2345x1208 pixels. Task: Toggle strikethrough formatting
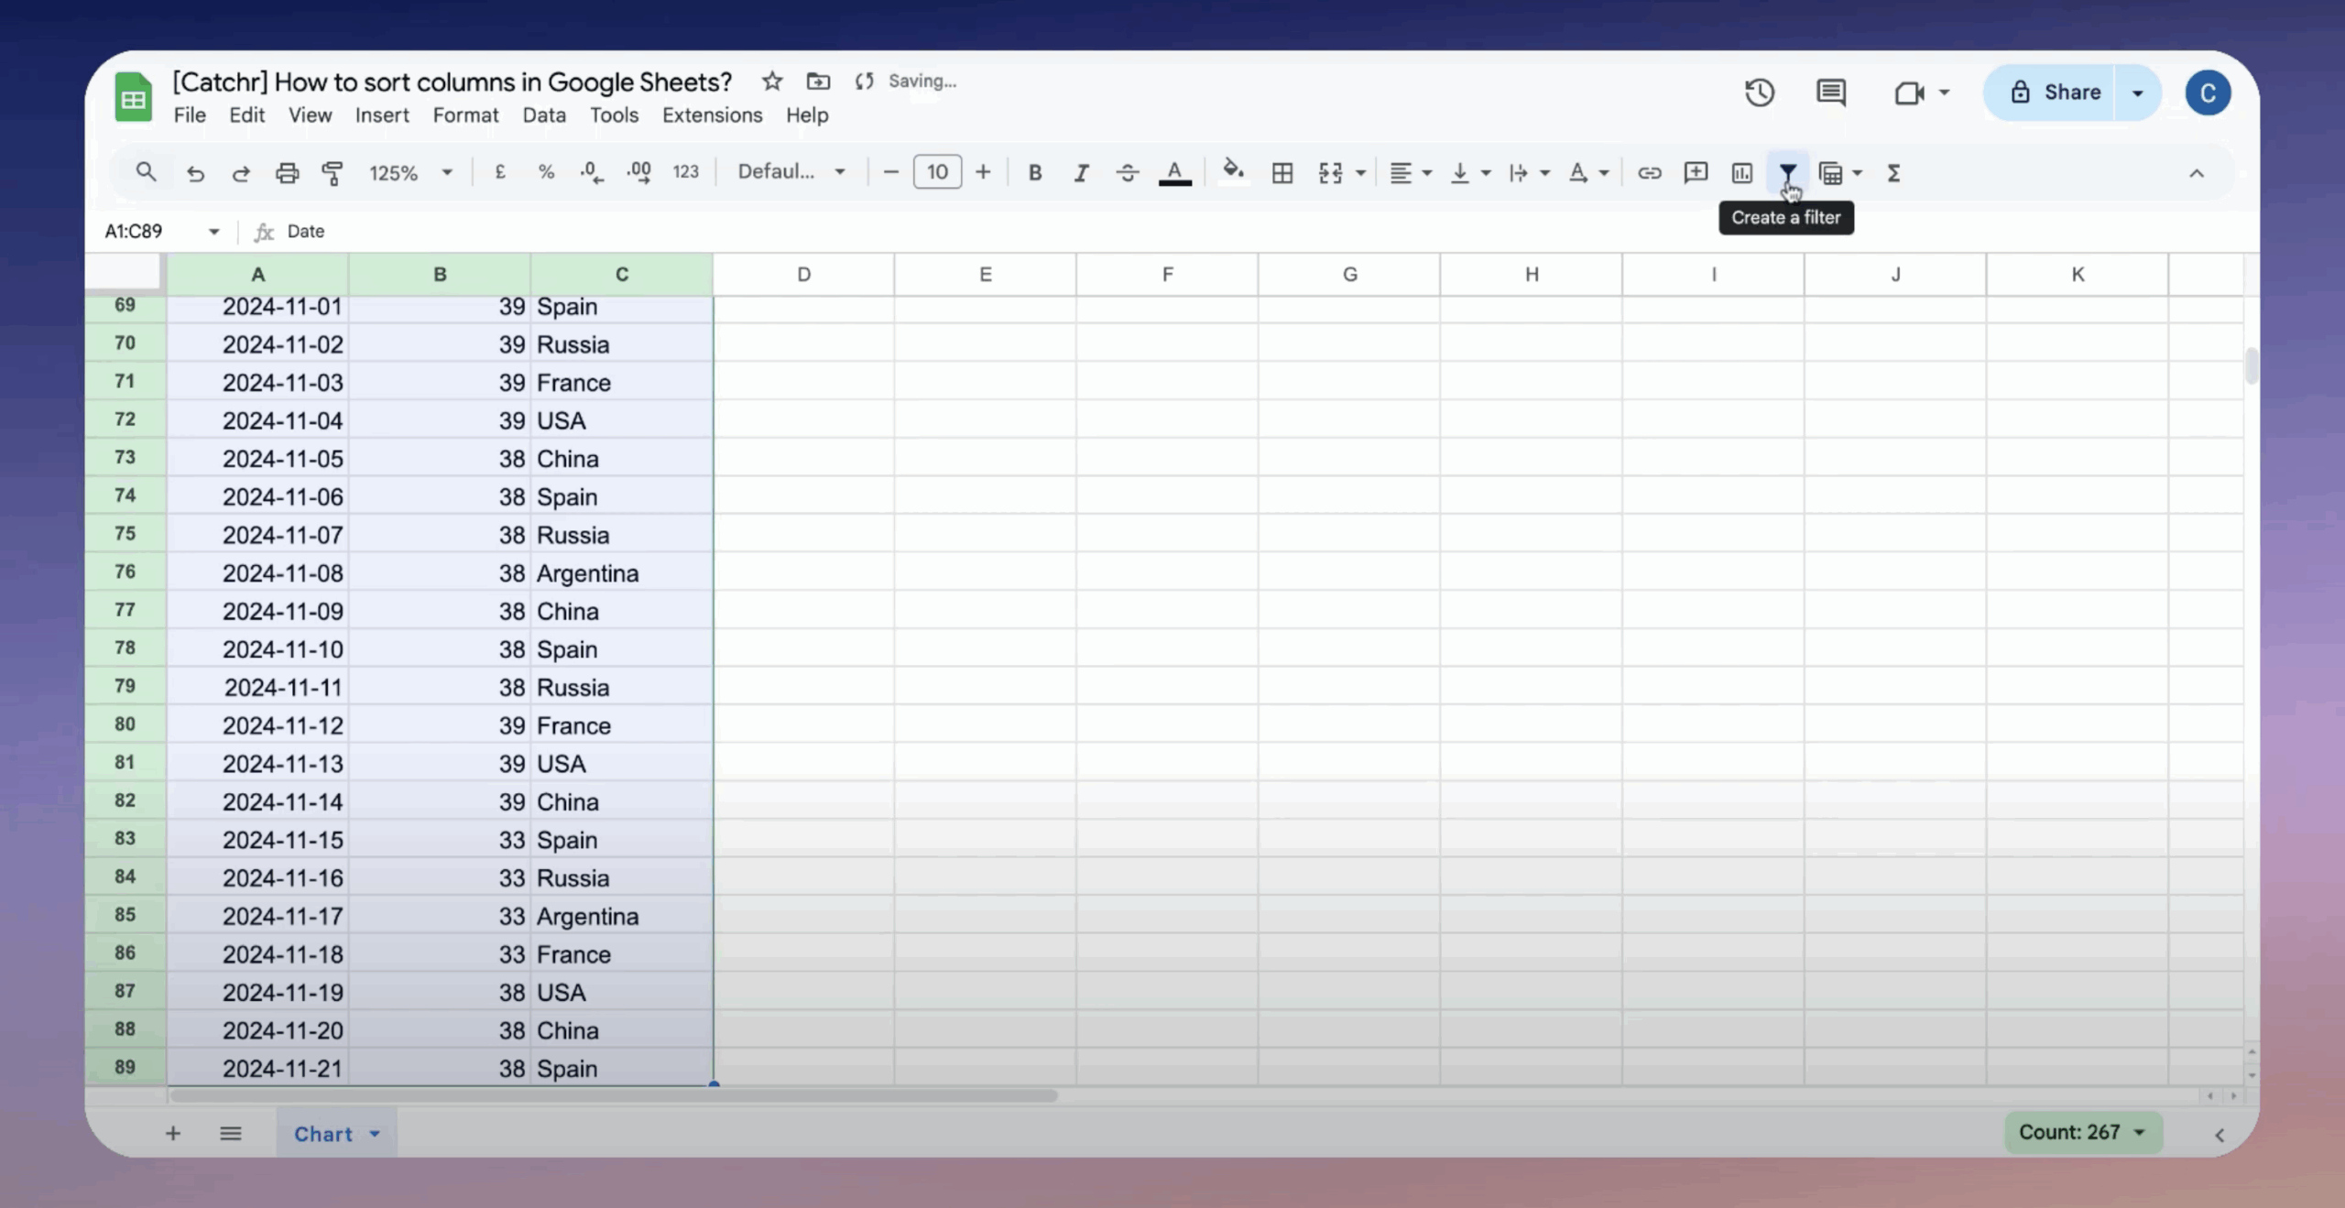coord(1128,172)
